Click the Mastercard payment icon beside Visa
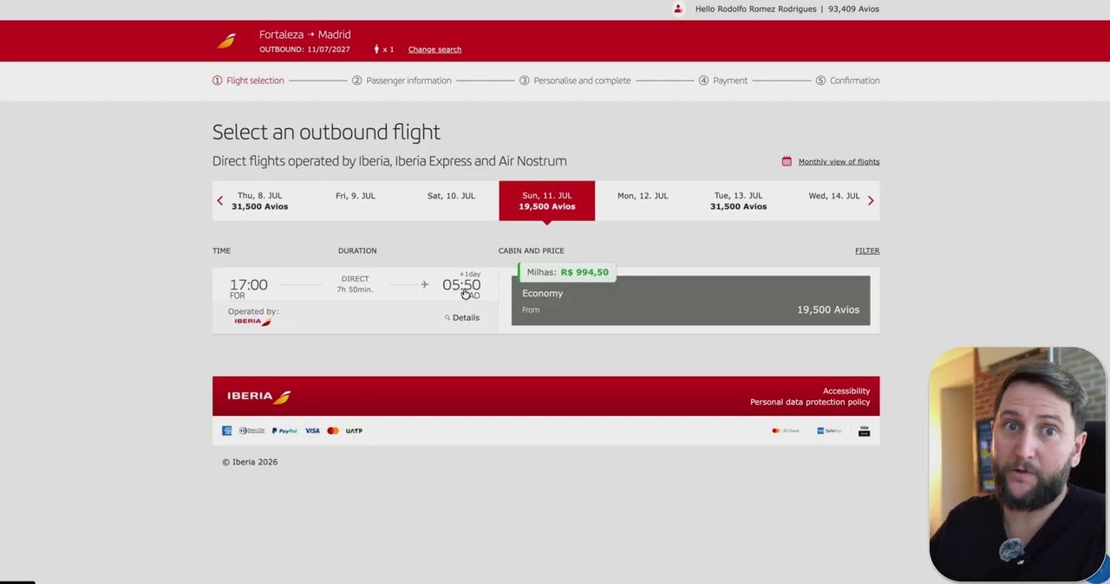This screenshot has height=584, width=1110. (x=333, y=431)
